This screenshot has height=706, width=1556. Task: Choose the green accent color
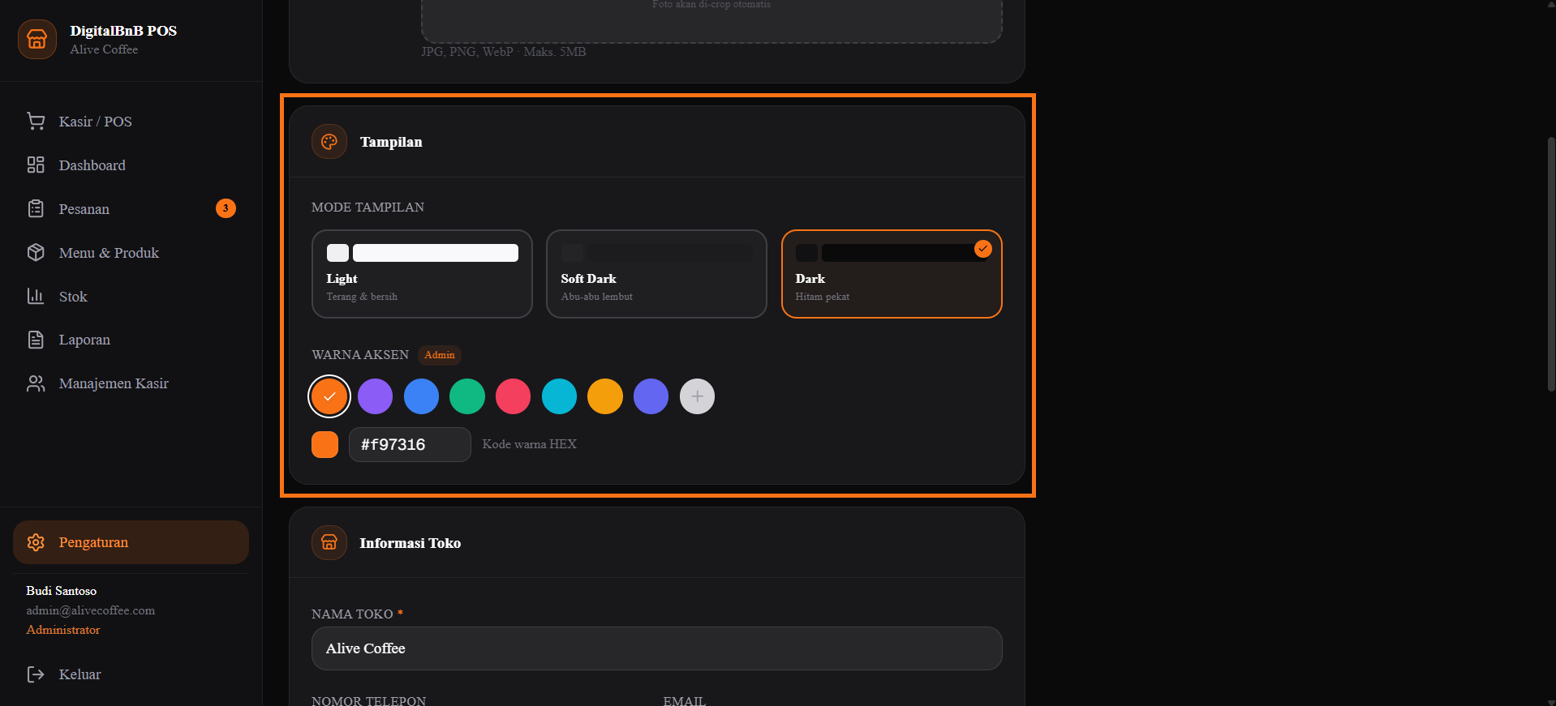click(467, 396)
